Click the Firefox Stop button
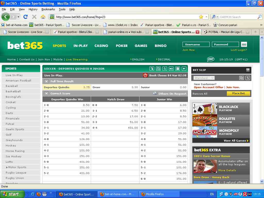264x198 pixels. pos(34,17)
